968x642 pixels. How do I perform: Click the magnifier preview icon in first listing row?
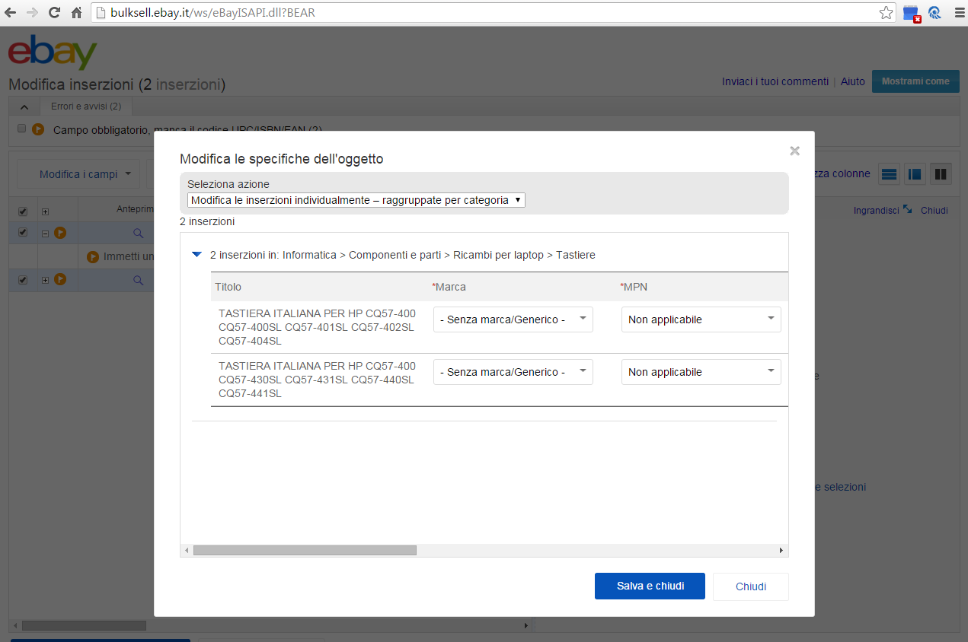click(139, 233)
